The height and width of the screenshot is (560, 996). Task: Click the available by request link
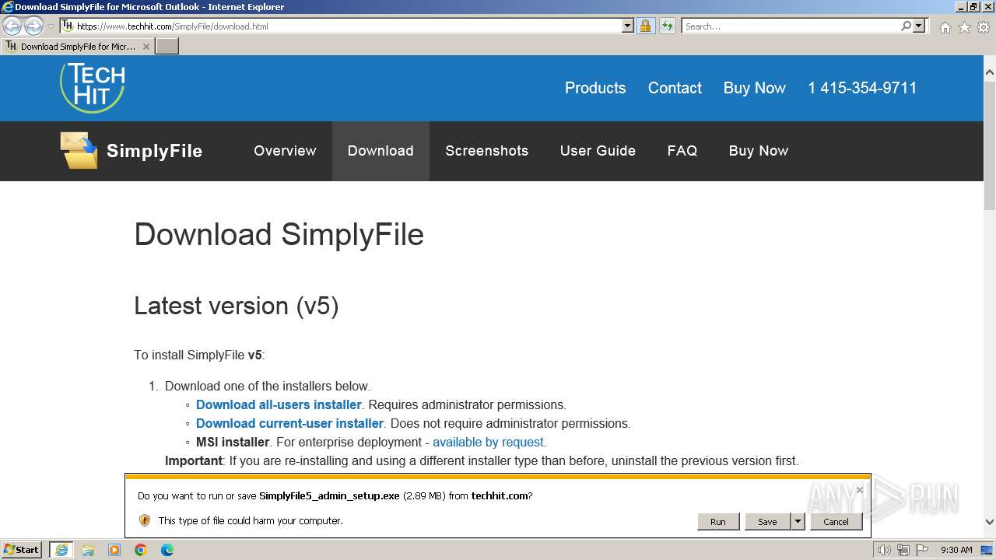tap(488, 442)
